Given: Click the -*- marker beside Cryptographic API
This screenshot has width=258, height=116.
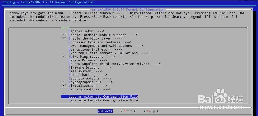Looking at the screenshot, I should (64, 82).
